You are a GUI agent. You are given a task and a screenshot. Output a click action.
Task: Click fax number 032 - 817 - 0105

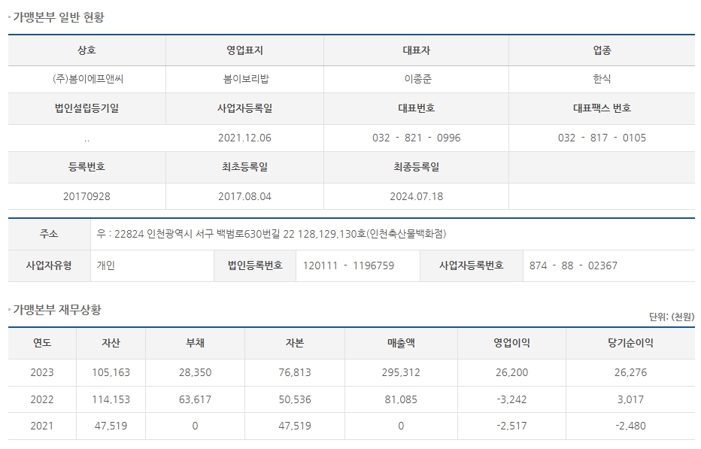pyautogui.click(x=602, y=138)
